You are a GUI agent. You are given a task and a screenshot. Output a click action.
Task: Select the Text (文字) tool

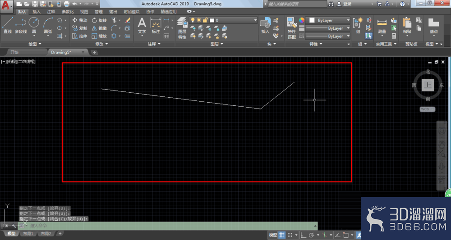(x=142, y=25)
